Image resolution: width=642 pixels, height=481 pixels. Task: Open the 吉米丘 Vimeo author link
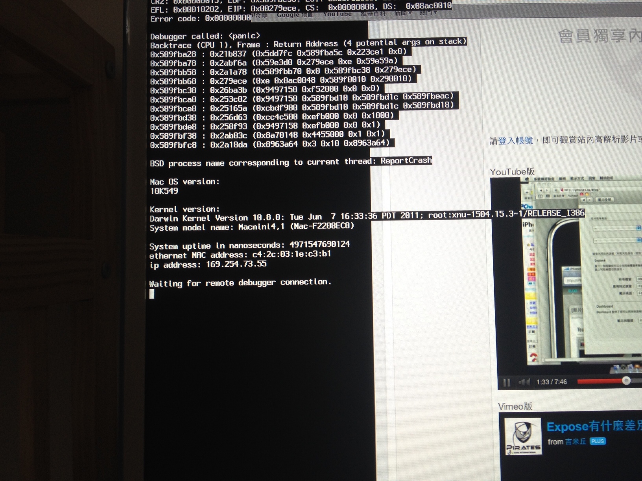(576, 442)
